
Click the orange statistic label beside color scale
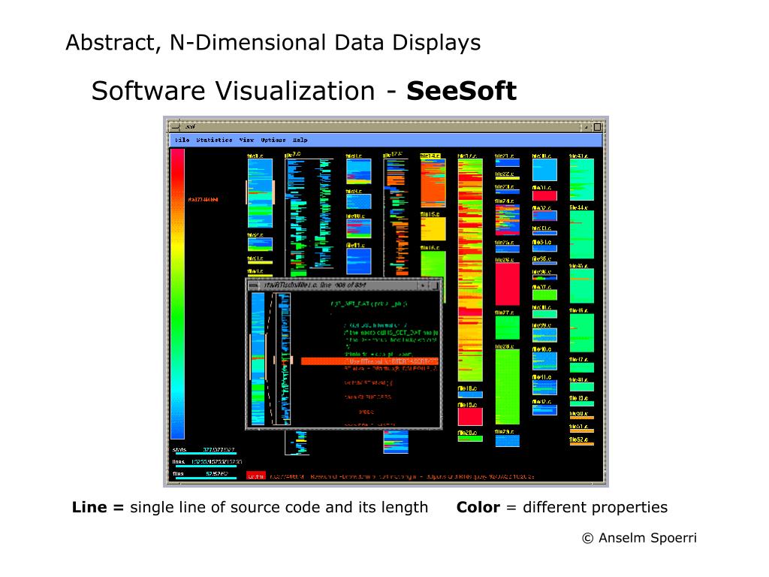tap(203, 200)
